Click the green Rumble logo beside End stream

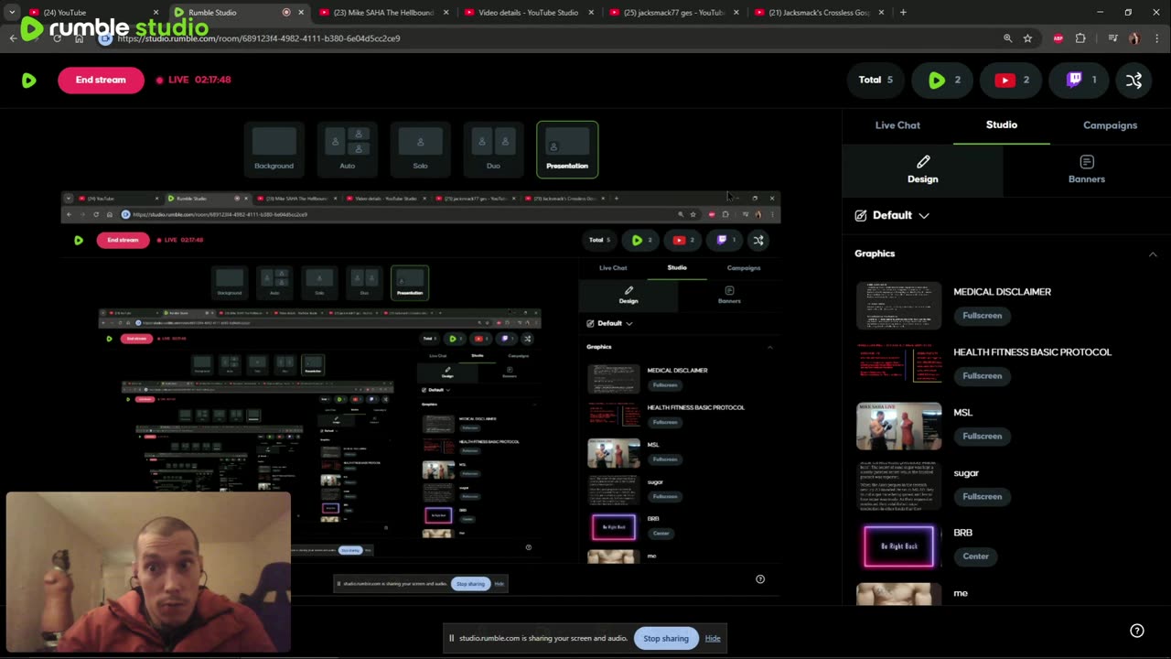(29, 81)
